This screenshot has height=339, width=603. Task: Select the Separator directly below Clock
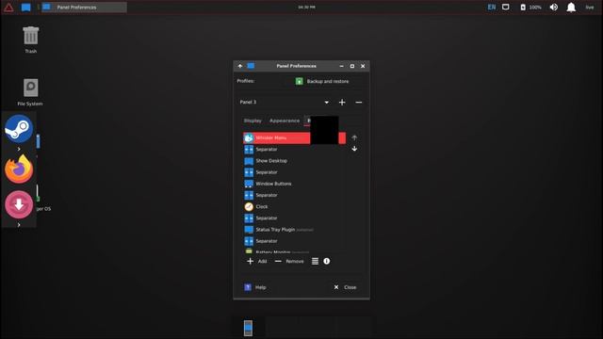tap(294, 218)
